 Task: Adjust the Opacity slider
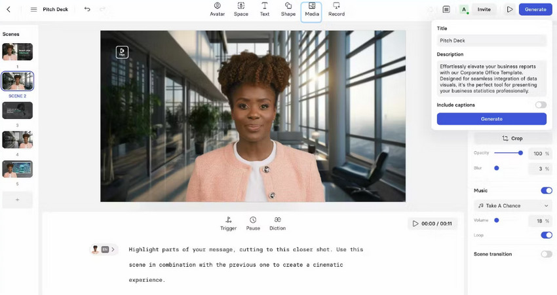(520, 153)
